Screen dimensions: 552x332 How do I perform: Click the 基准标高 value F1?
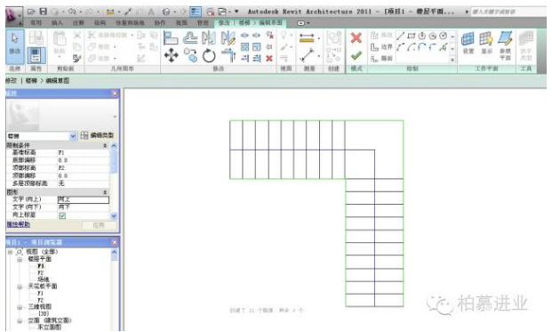[x=83, y=152]
